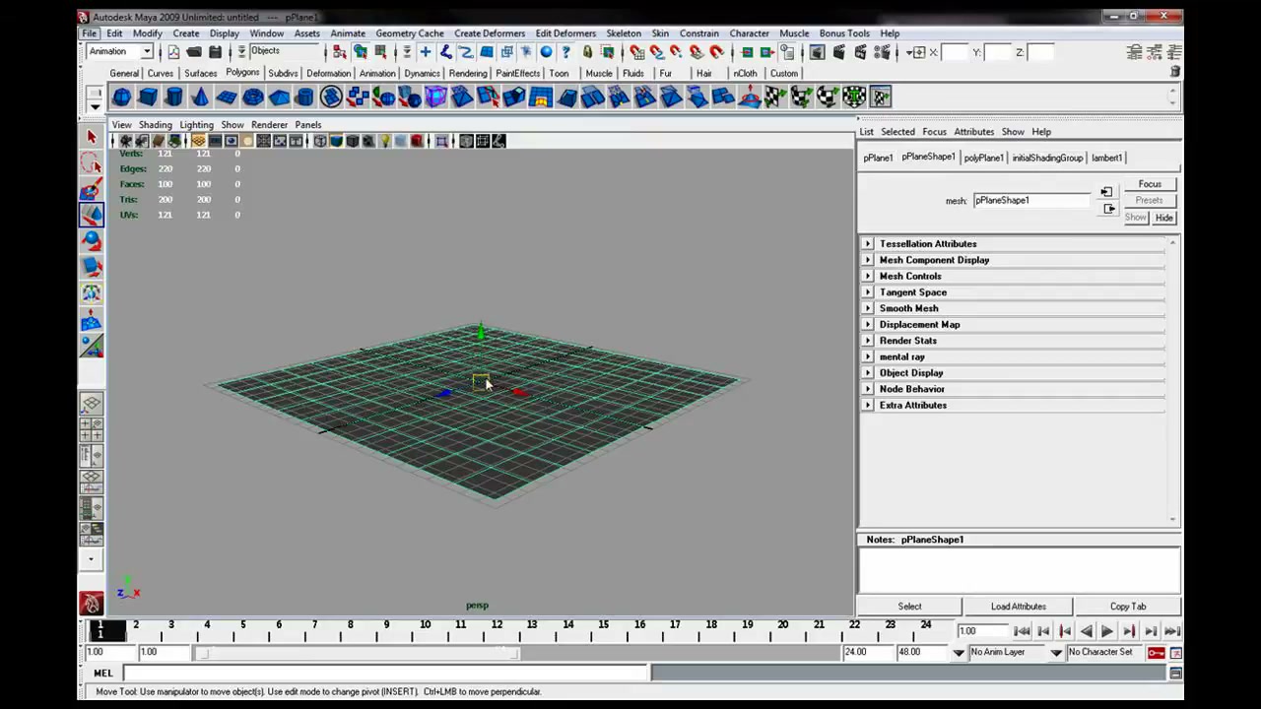Create a polygon cube from shelf
The image size is (1261, 709).
pyautogui.click(x=148, y=97)
